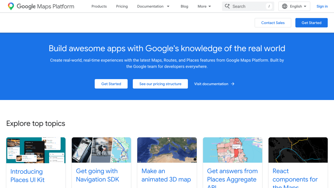Click Get going with Navigation SDK title
The image size is (334, 188).
[x=97, y=175]
